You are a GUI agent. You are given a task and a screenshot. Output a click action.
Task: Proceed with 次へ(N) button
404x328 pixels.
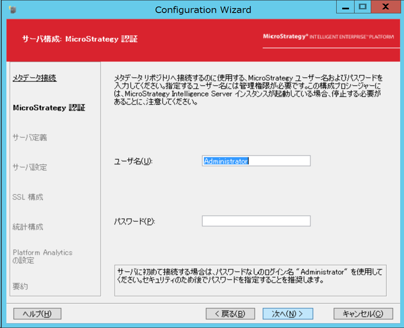(x=288, y=314)
